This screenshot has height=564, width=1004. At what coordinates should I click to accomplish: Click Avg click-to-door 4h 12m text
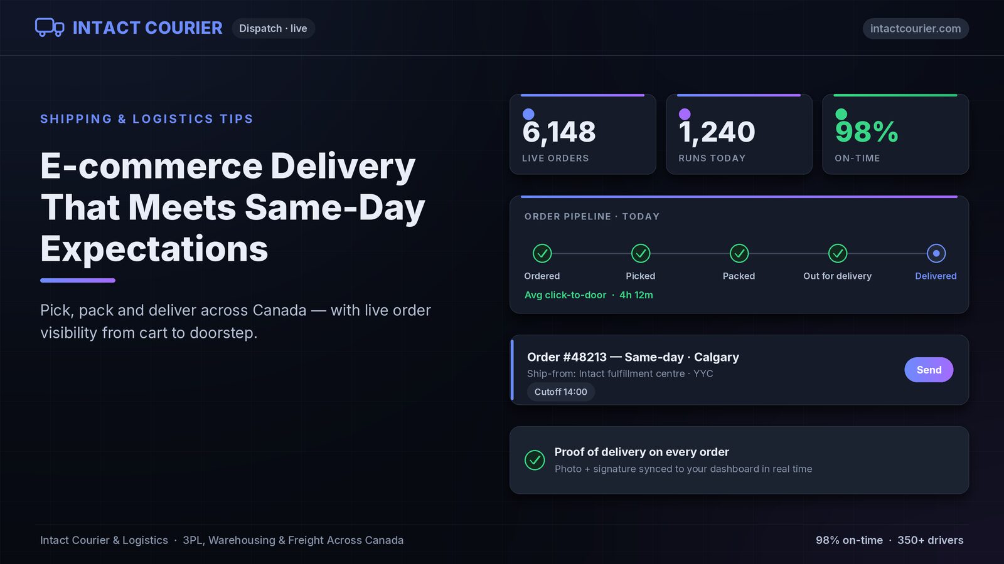pyautogui.click(x=589, y=295)
